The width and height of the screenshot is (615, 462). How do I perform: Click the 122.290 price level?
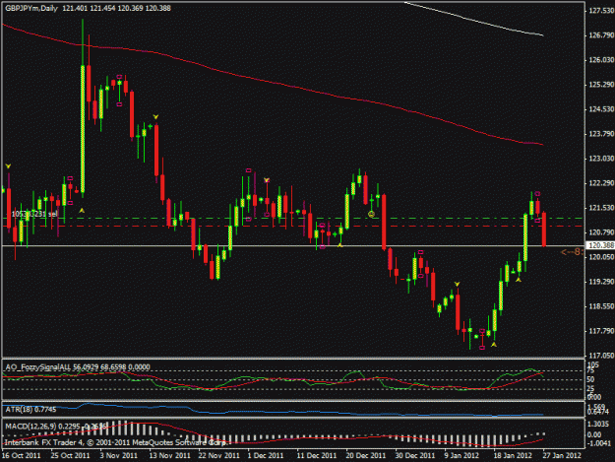coord(601,183)
